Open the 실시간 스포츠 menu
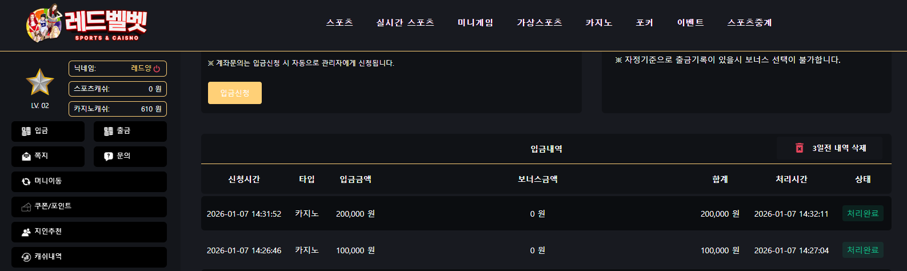 click(x=405, y=23)
